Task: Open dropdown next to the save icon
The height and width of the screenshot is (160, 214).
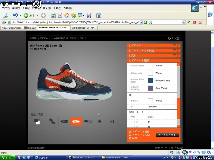Action: click(94, 15)
